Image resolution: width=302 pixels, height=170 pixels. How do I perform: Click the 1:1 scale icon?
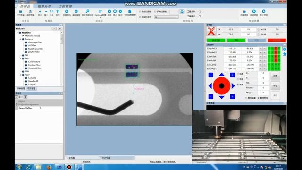[52, 12]
